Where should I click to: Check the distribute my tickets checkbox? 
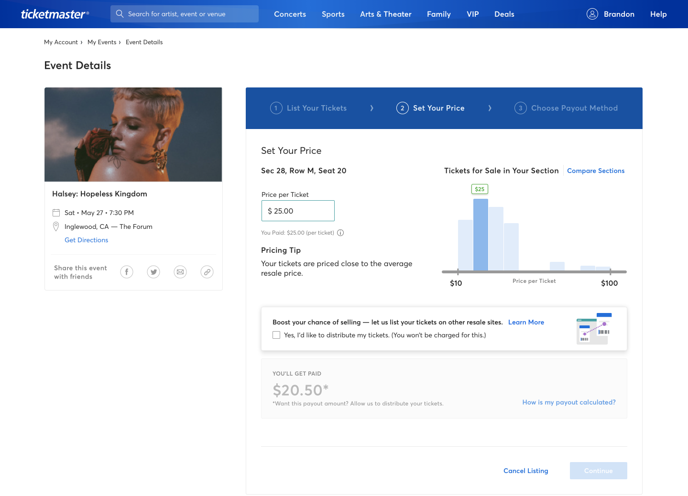(276, 335)
